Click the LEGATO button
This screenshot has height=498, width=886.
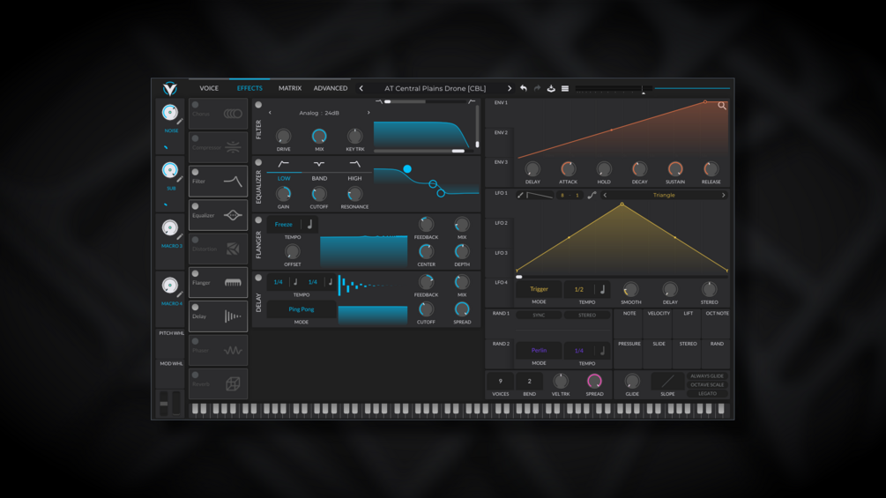click(707, 393)
